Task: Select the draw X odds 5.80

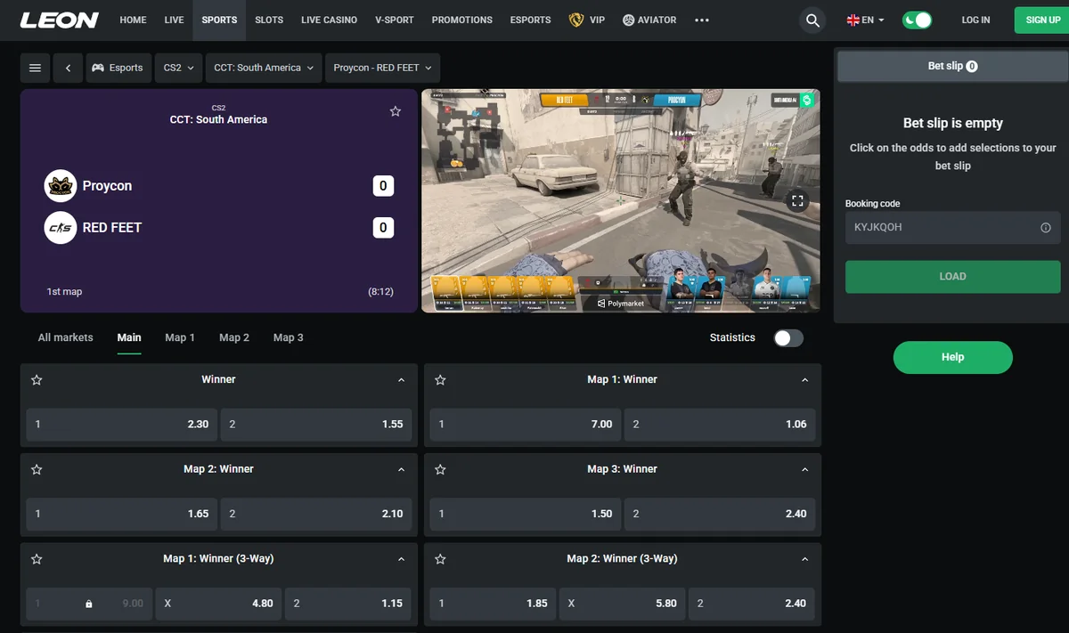Action: point(623,604)
